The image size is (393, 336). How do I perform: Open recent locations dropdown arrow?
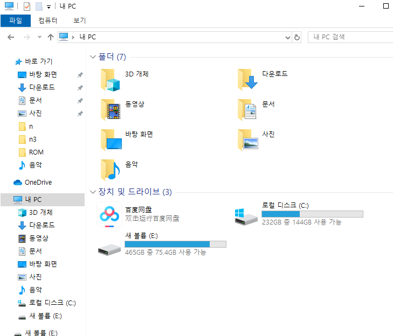pyautogui.click(x=39, y=37)
